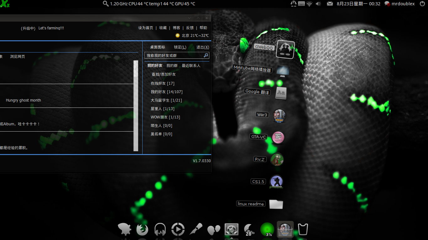Switch to the 最近联系人 tab
Screen dimensions: 428x240
[191, 66]
